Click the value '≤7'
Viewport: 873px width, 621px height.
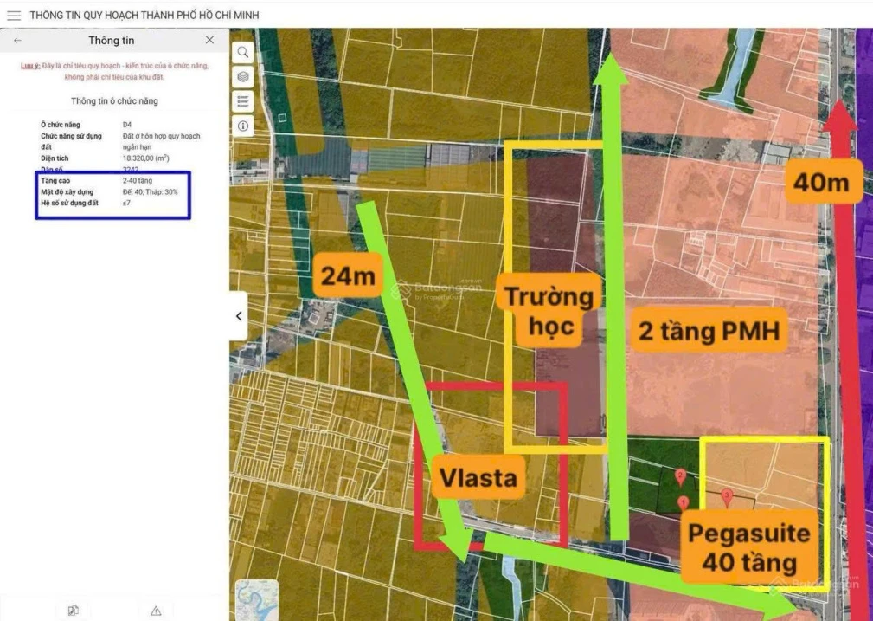[126, 203]
